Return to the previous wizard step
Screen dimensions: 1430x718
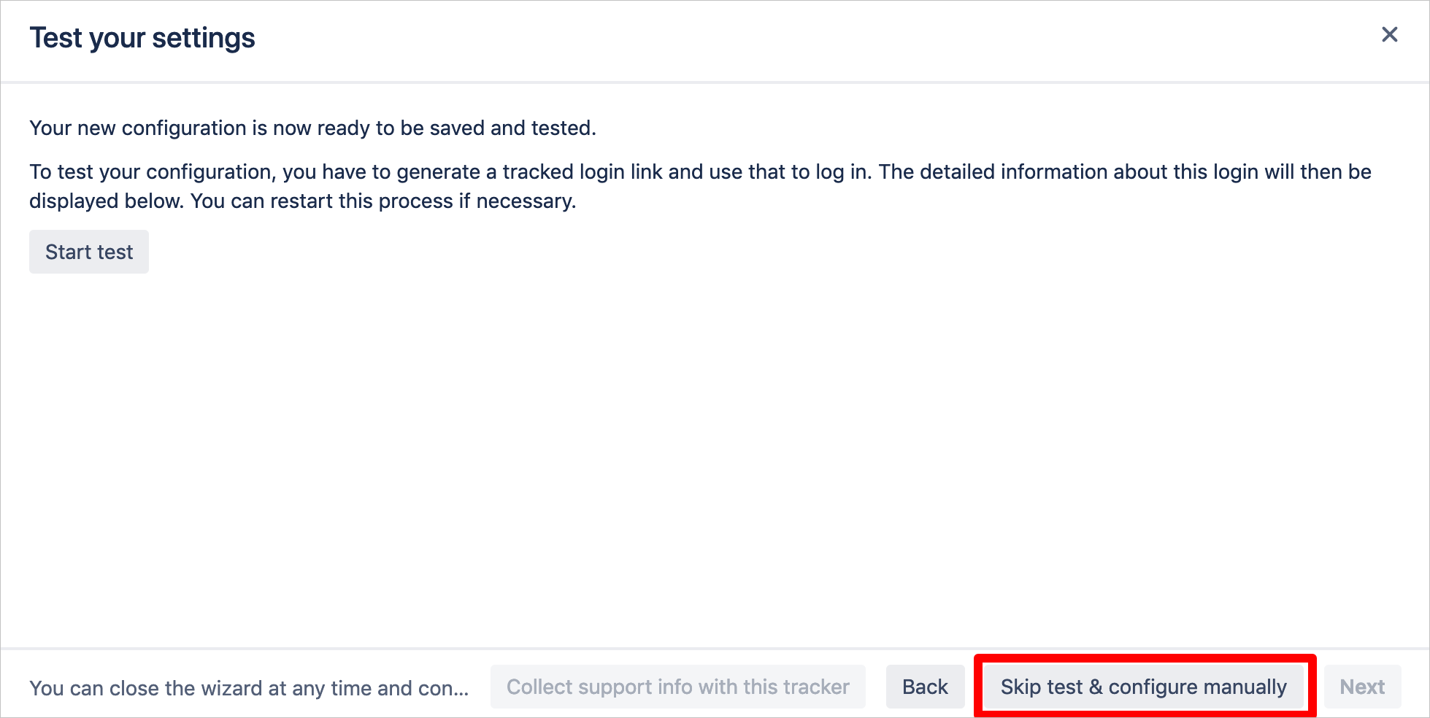(925, 687)
